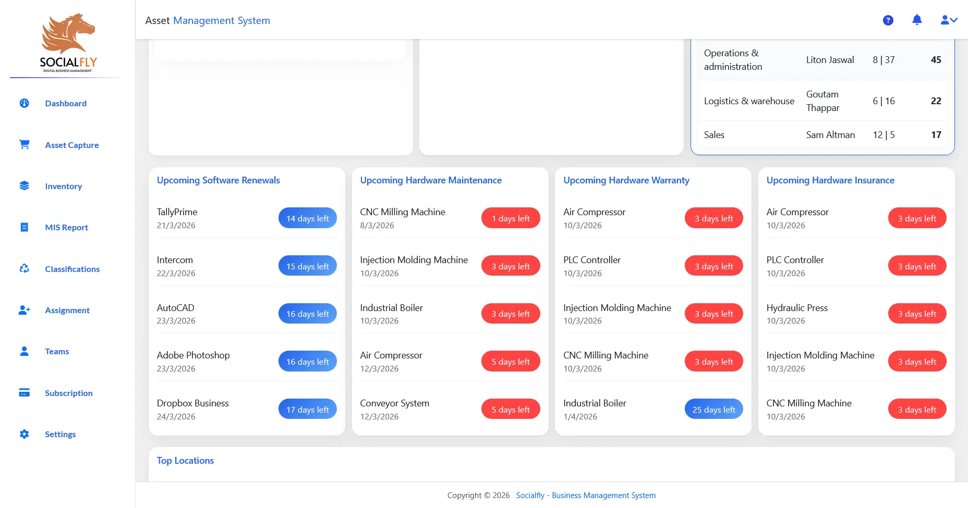Screen dimensions: 968x508
Task: Click the Assignment person-plus icon
Action: click(x=24, y=309)
